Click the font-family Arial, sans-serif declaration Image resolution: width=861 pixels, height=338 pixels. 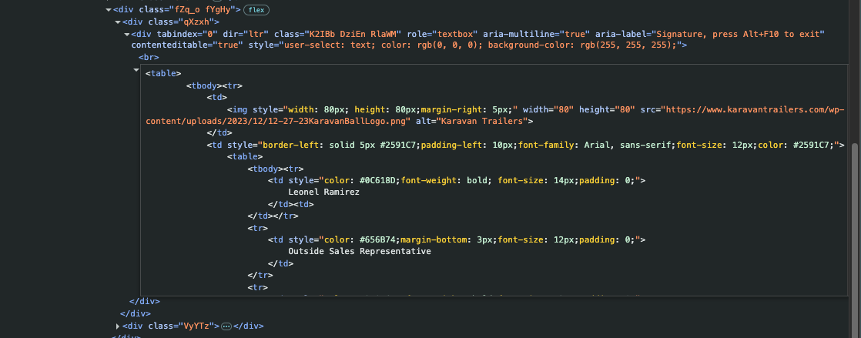(597, 145)
